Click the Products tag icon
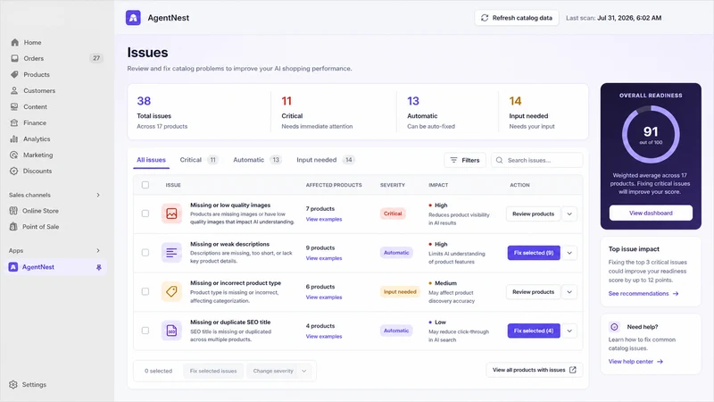Viewport: 714px width, 402px height. [14, 74]
